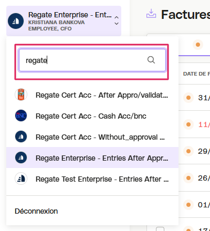Click the orange dot tab indicator above table

[198, 45]
